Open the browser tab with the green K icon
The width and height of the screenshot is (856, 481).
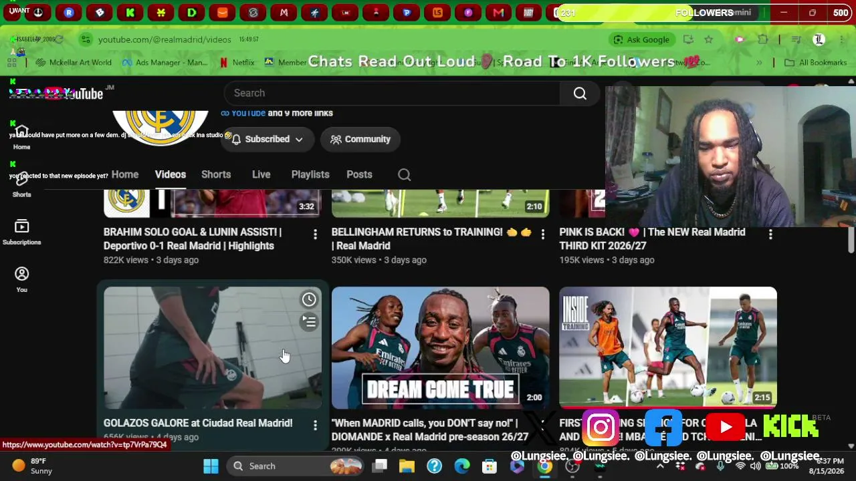coord(130,12)
